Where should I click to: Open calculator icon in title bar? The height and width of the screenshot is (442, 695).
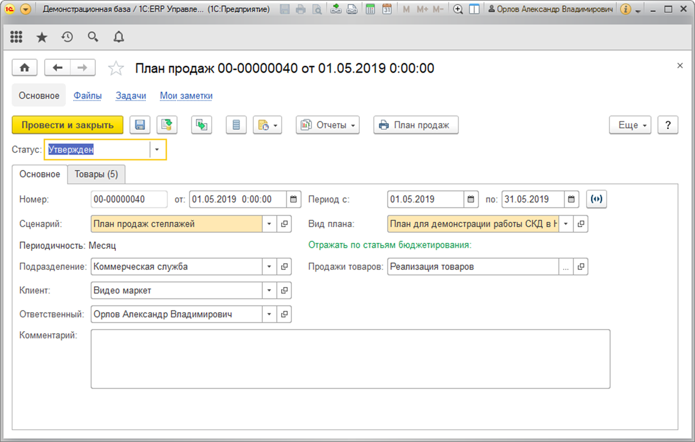[370, 9]
